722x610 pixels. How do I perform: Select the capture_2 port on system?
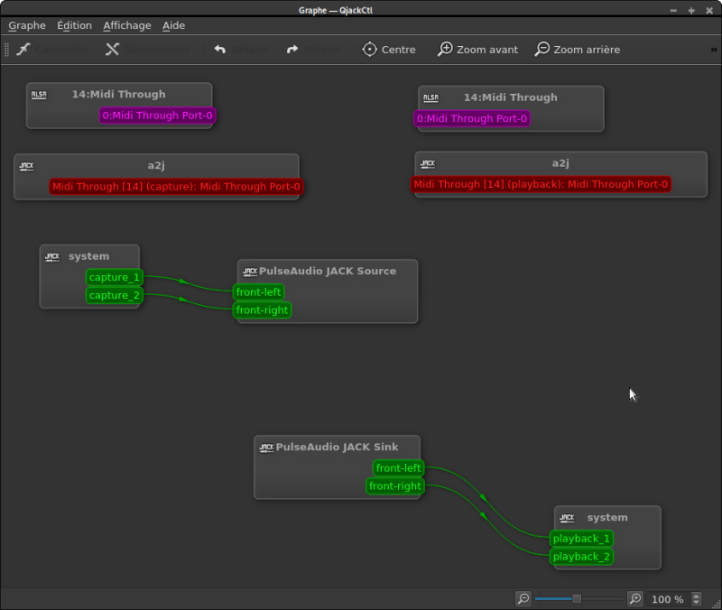tap(115, 295)
